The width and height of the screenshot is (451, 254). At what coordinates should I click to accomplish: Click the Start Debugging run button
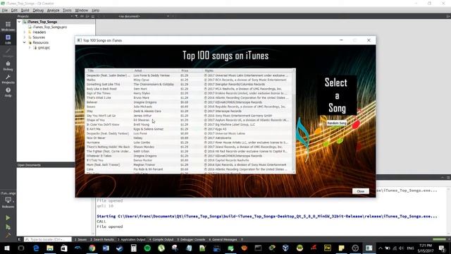point(8,227)
